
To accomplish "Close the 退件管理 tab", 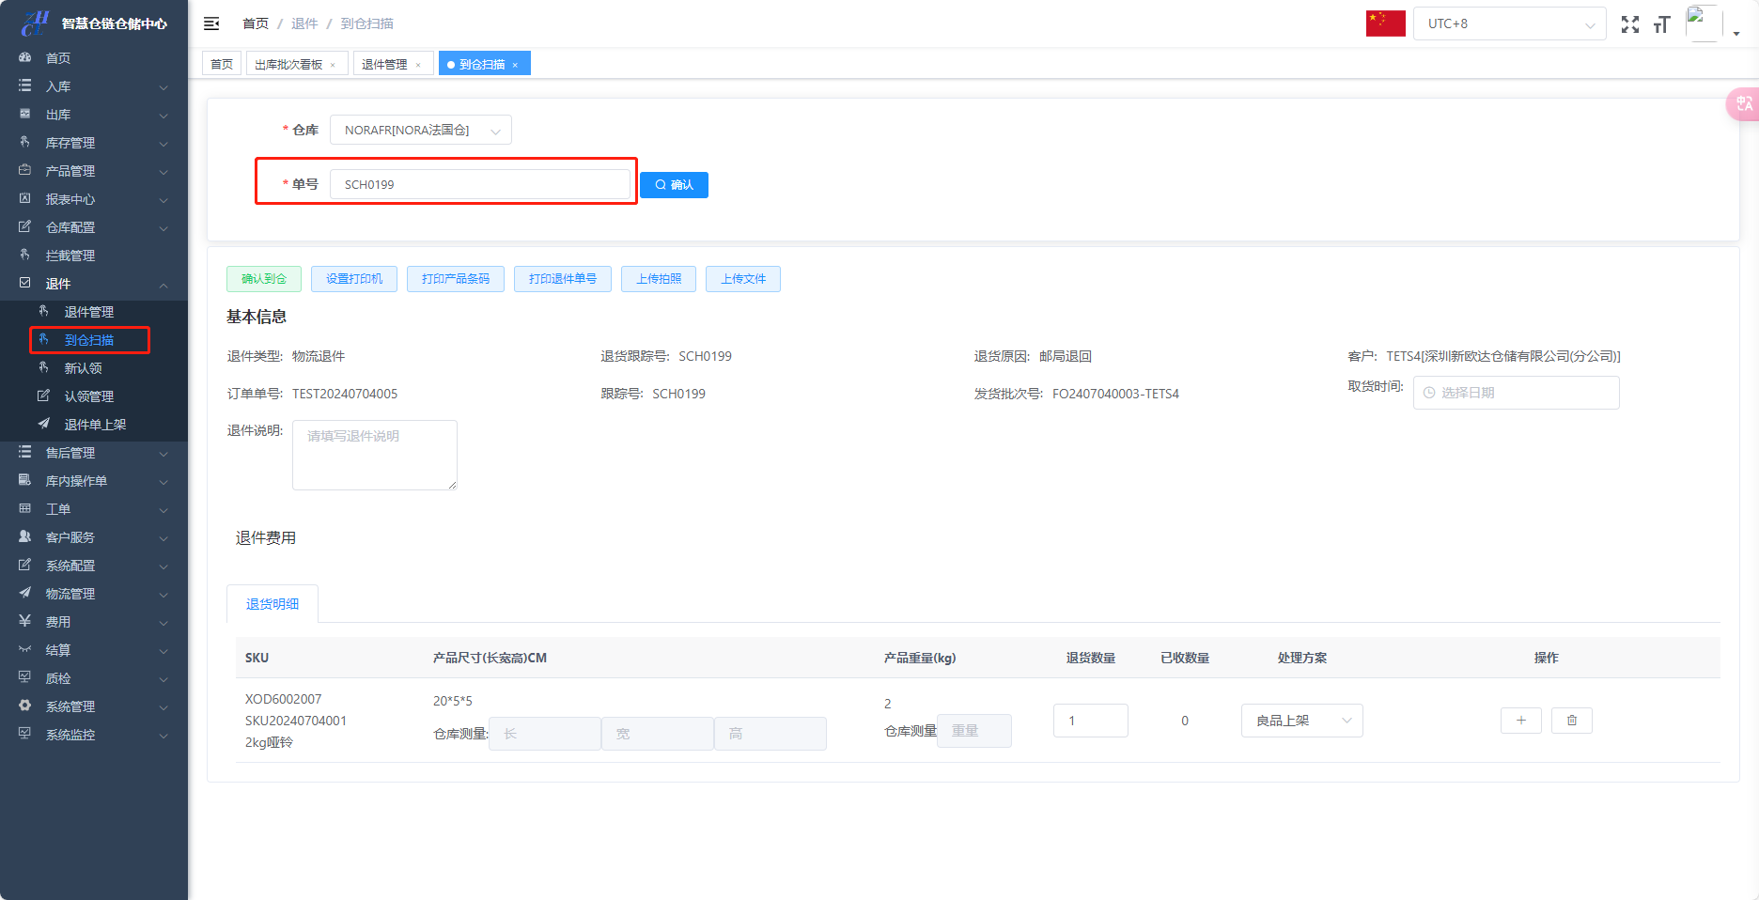I will [418, 65].
